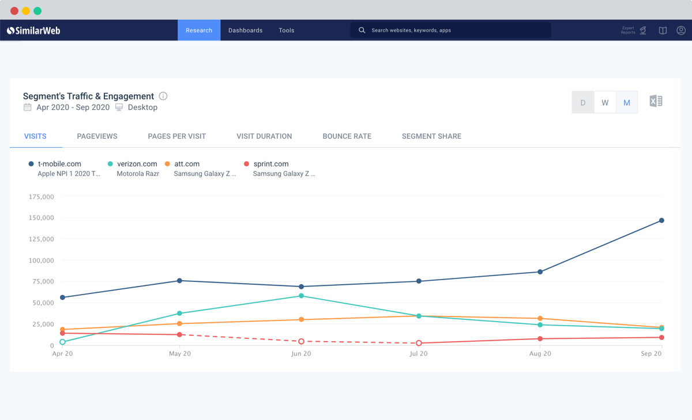The width and height of the screenshot is (692, 420).
Task: Toggle verizon.com legend series
Action: pyautogui.click(x=137, y=164)
